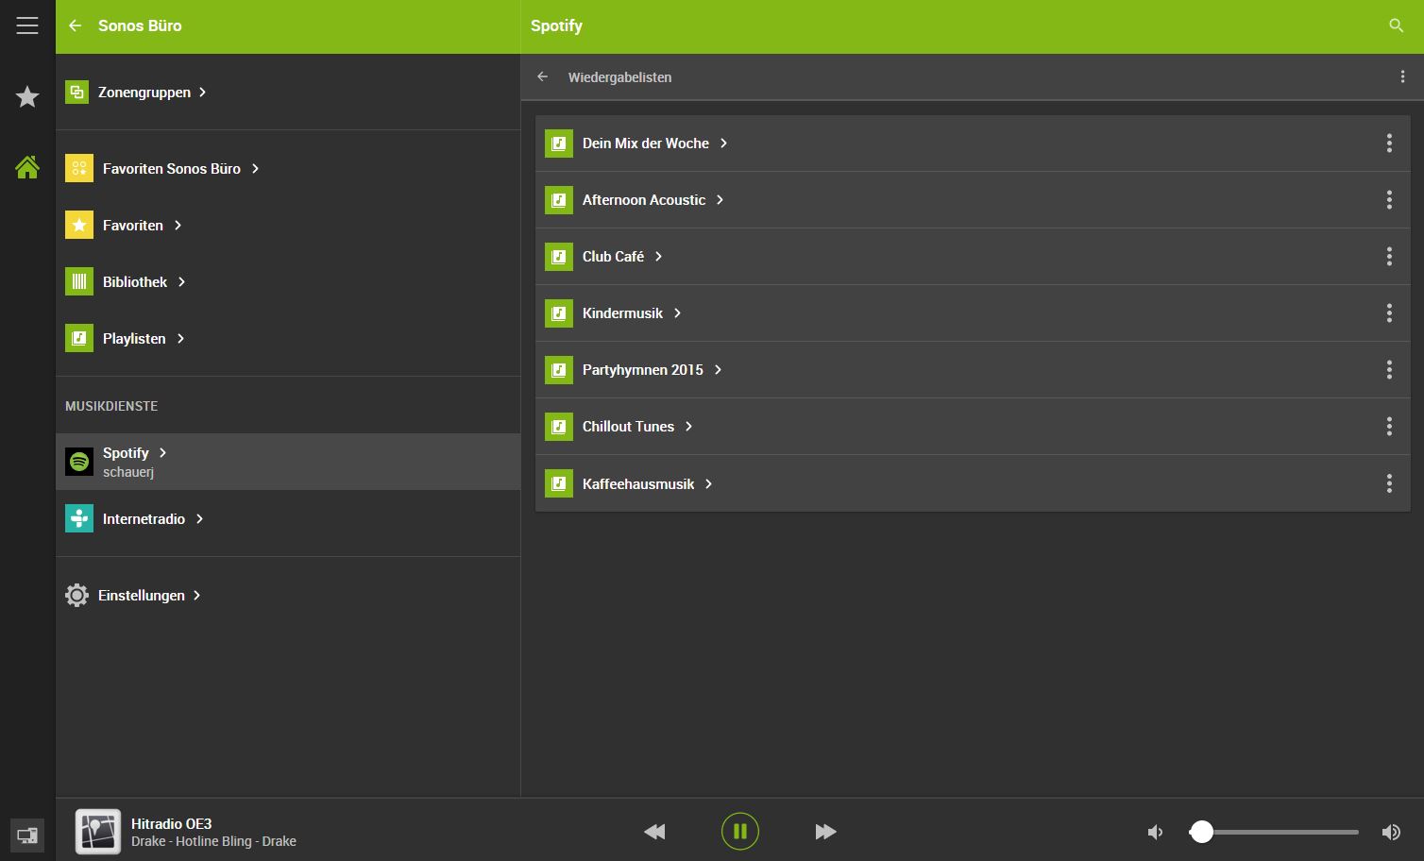The image size is (1424, 861).
Task: Click the device switcher icon at bottom left
Action: click(x=27, y=836)
